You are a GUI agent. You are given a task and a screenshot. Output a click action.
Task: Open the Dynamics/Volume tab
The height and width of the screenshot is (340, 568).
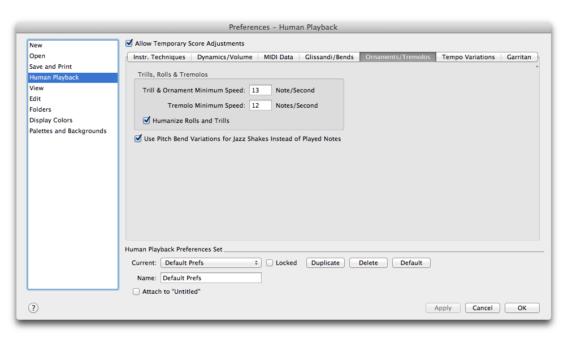click(224, 57)
